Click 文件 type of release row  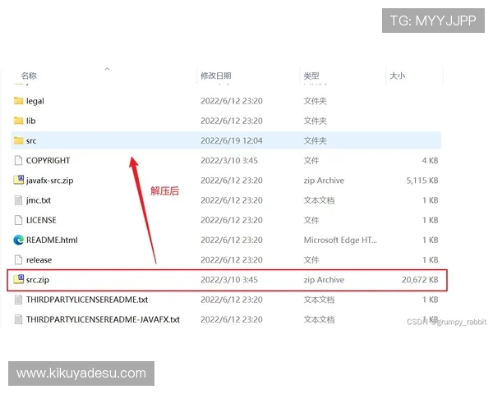[x=311, y=260]
